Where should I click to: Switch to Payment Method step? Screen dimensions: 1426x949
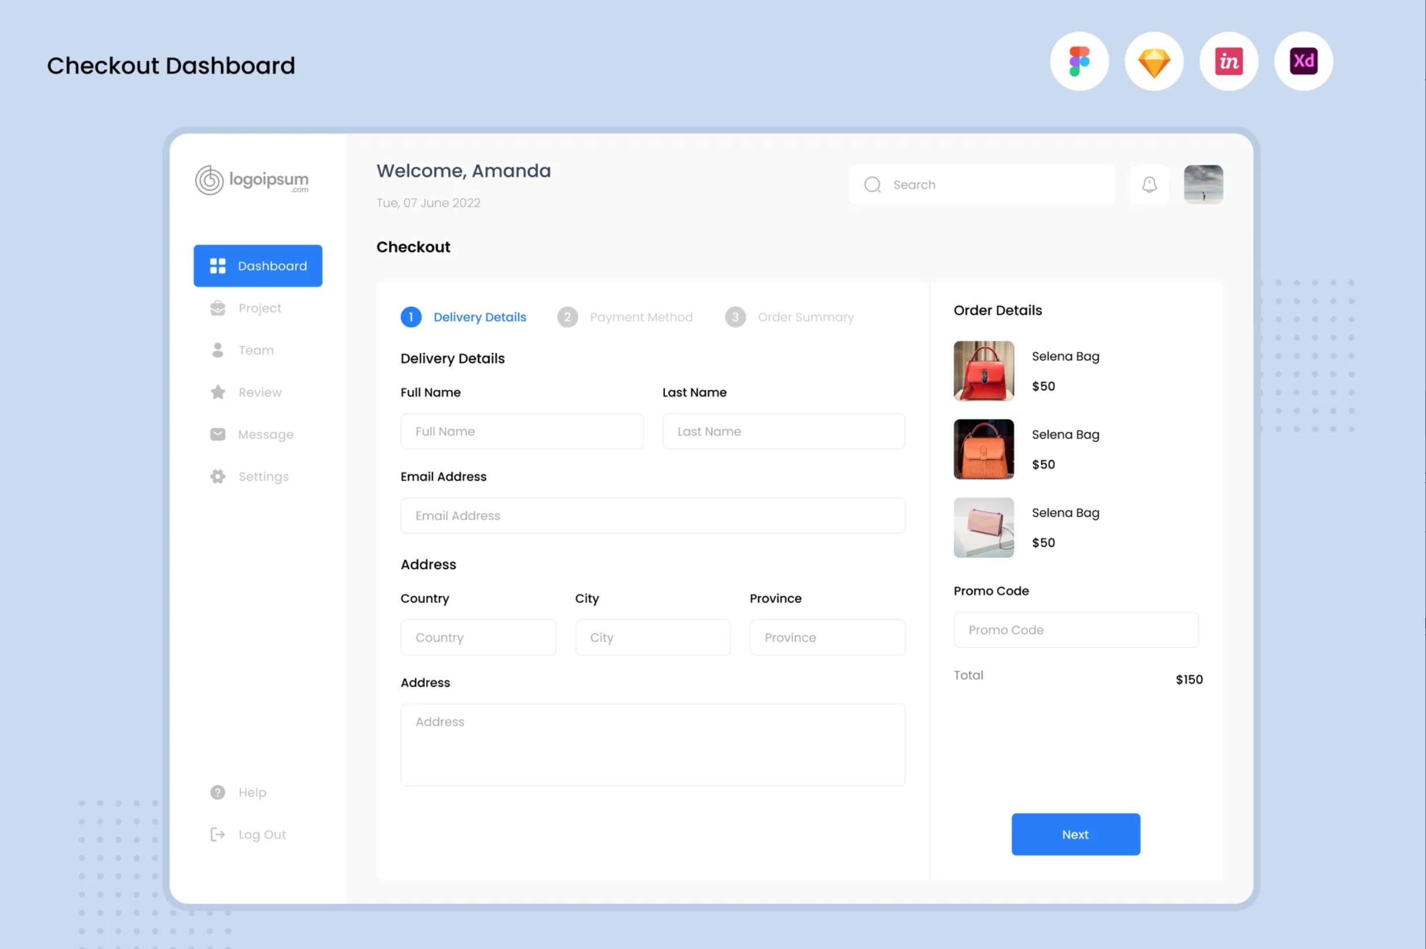(x=640, y=317)
